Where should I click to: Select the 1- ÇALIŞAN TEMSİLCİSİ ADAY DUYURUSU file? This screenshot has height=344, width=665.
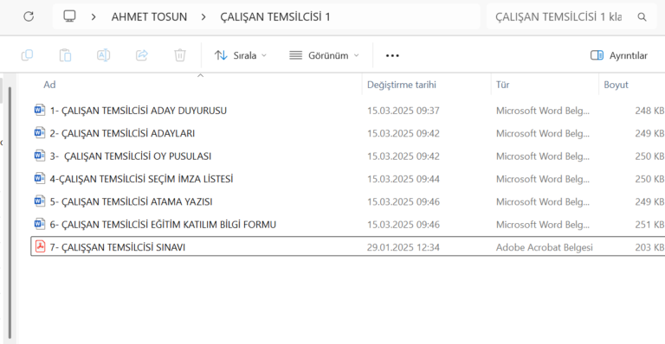348,111
